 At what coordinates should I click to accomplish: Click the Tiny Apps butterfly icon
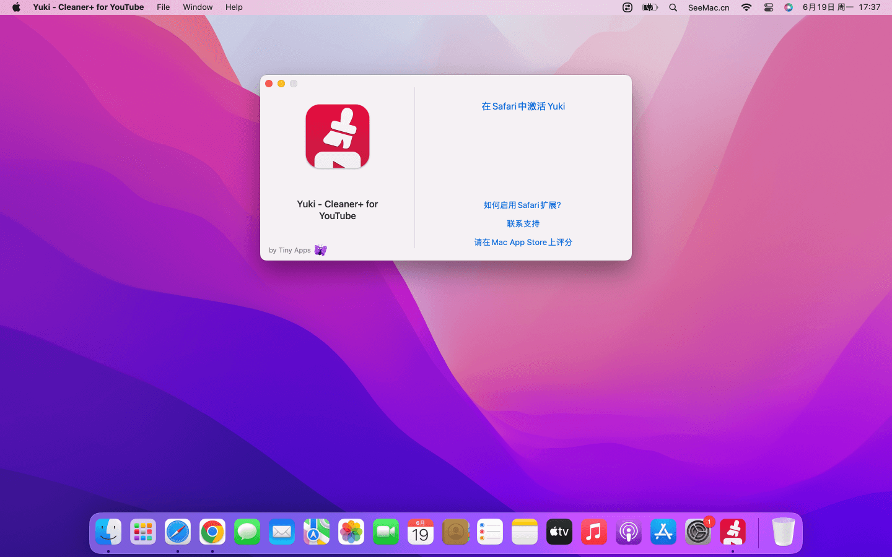point(320,250)
